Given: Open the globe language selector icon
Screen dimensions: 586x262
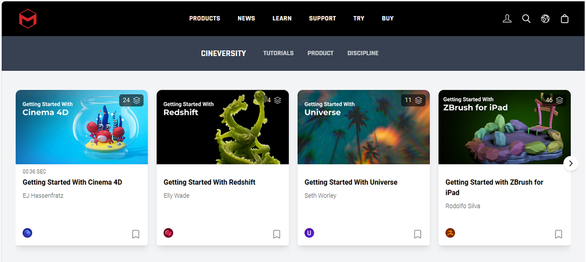Looking at the screenshot, I should pyautogui.click(x=545, y=19).
